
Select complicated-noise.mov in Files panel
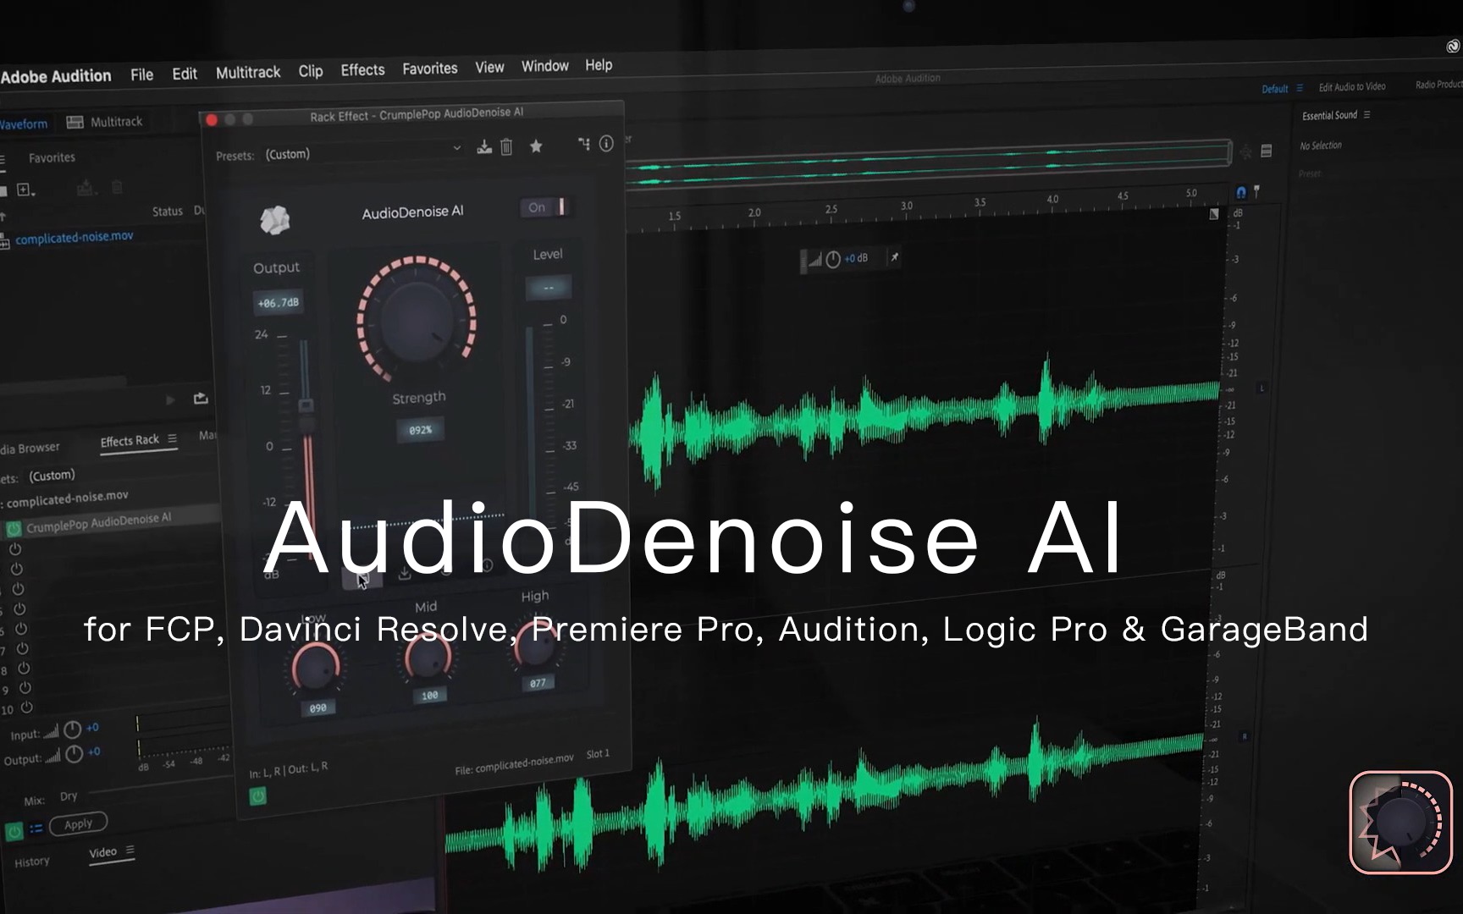[75, 237]
